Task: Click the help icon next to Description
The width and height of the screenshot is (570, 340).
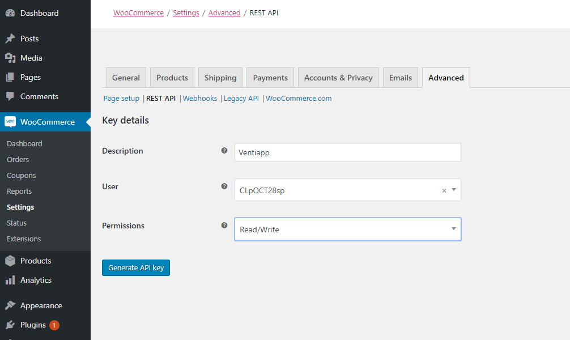Action: (224, 151)
